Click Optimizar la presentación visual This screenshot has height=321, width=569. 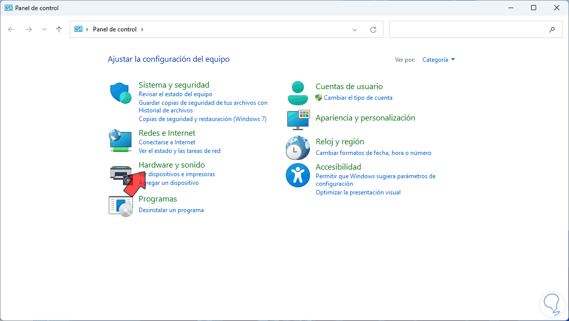coord(358,192)
